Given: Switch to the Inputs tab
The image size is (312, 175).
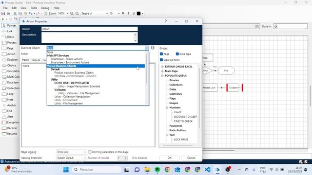Looking at the screenshot, I should click(25, 60).
